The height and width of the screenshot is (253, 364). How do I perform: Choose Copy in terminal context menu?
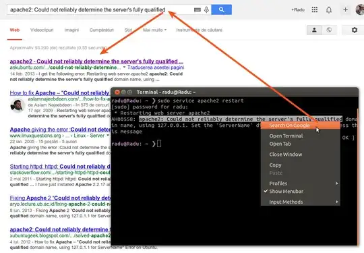coord(301,165)
